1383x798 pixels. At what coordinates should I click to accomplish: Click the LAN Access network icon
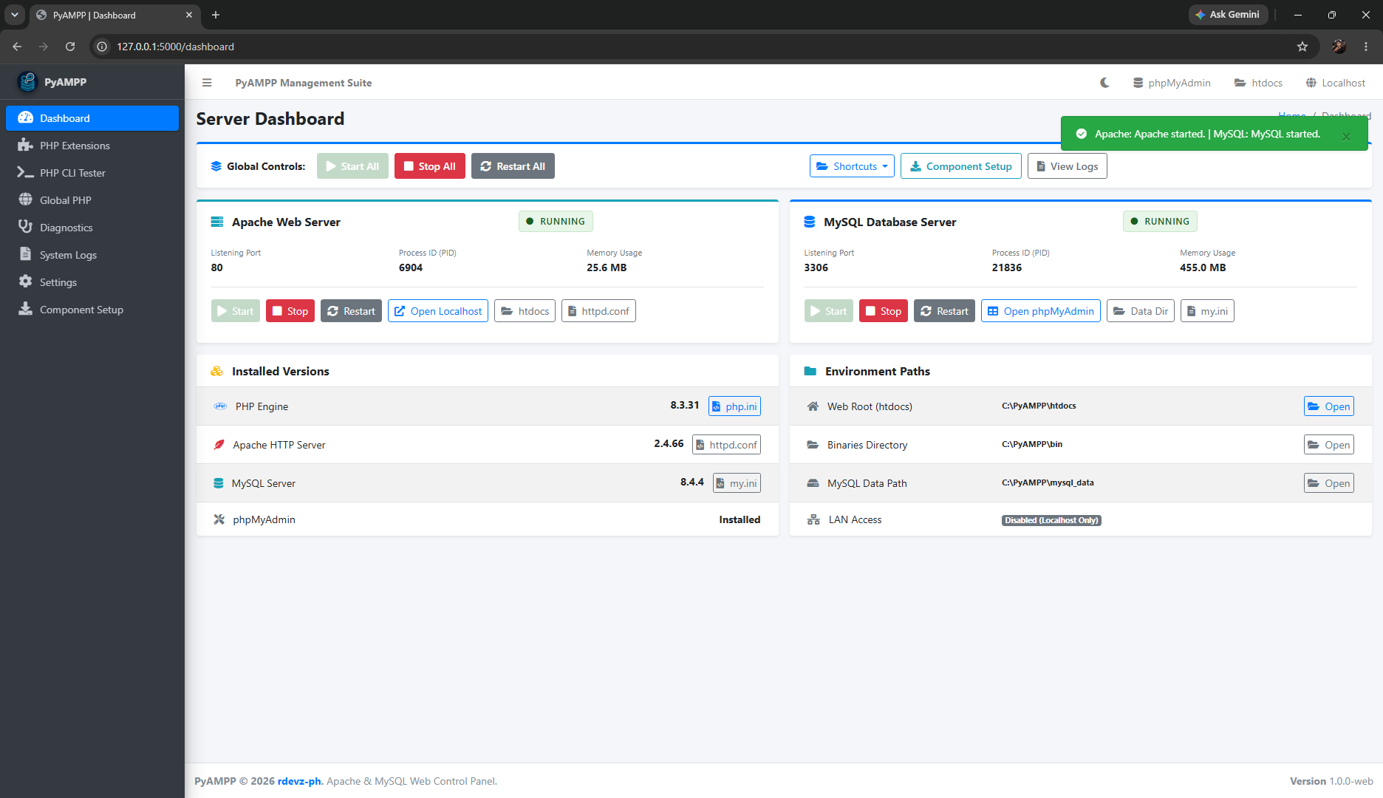[813, 519]
